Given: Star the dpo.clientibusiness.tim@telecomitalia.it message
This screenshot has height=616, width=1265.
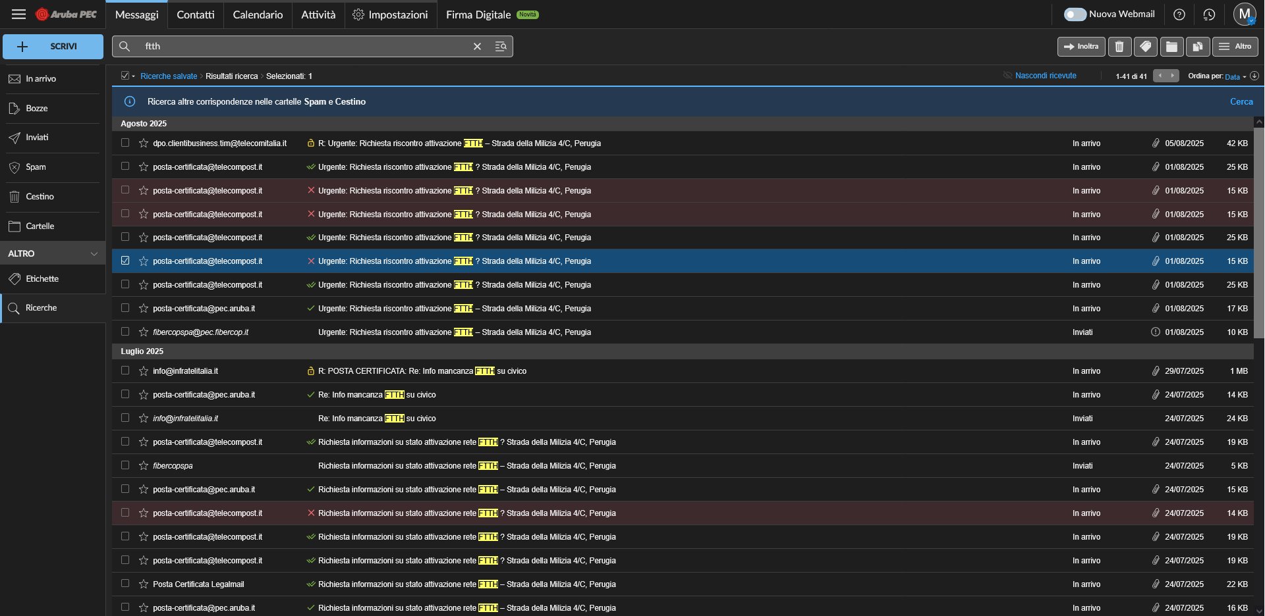Looking at the screenshot, I should (143, 143).
